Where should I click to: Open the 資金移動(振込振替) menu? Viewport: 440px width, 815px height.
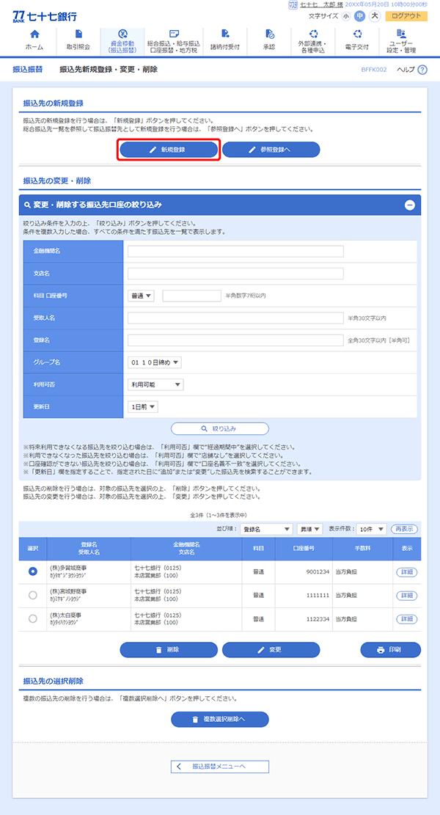coord(122,42)
